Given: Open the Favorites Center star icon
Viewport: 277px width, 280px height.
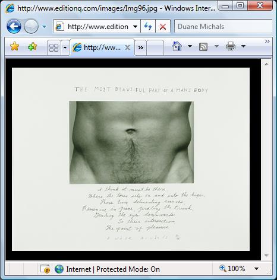Looking at the screenshot, I should point(14,47).
